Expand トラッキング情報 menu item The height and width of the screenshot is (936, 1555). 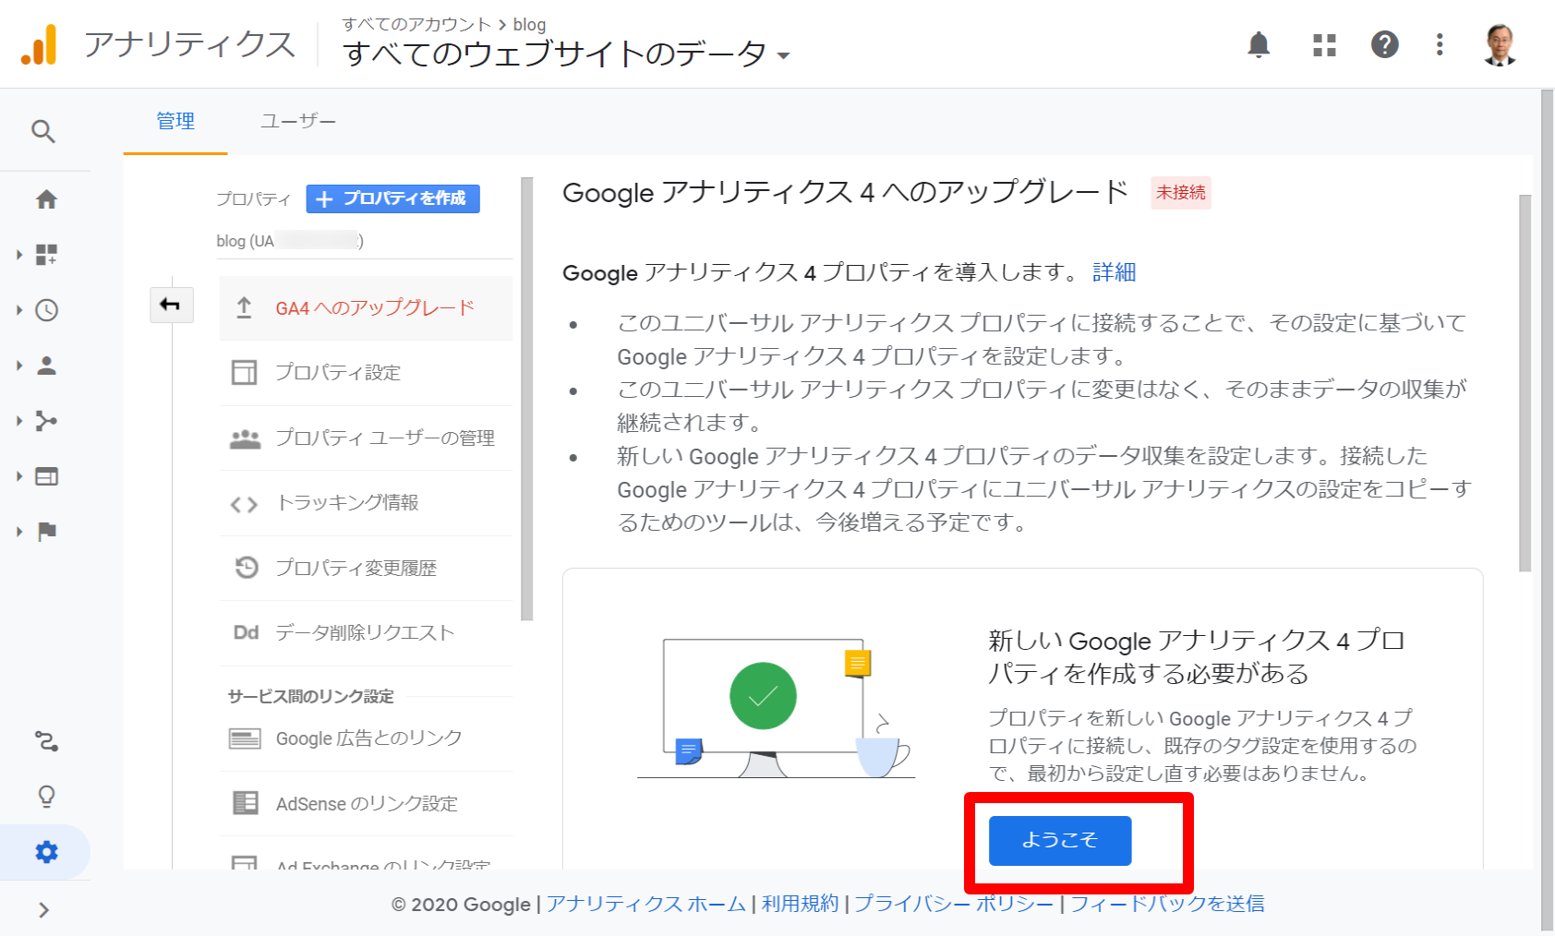[x=366, y=503]
